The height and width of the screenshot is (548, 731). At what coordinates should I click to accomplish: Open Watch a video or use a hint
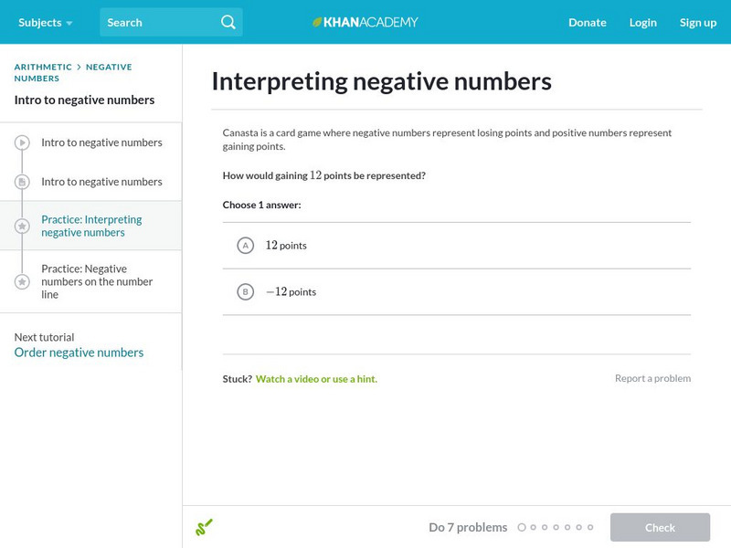316,379
